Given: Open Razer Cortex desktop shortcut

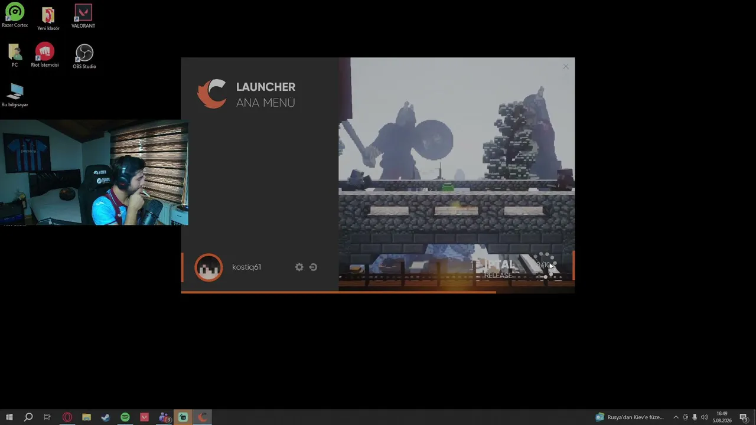Looking at the screenshot, I should pyautogui.click(x=15, y=15).
